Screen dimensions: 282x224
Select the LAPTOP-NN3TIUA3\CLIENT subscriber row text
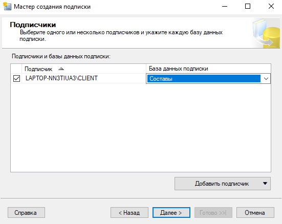click(x=61, y=78)
